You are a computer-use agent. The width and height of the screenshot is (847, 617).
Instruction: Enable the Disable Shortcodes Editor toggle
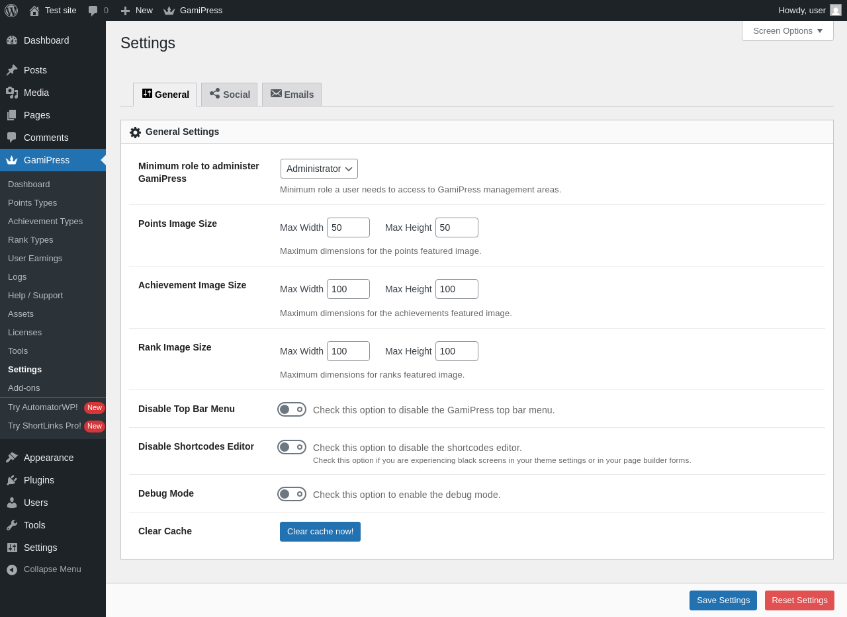coord(292,447)
